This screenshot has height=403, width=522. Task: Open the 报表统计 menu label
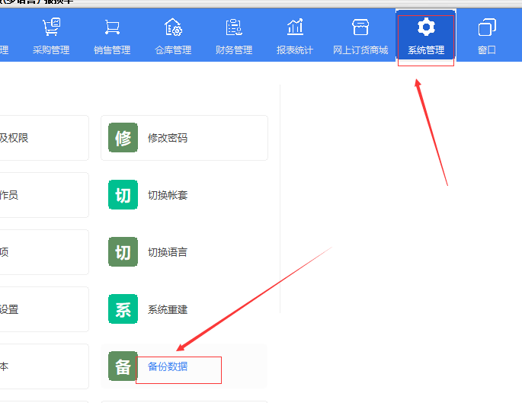tap(295, 50)
